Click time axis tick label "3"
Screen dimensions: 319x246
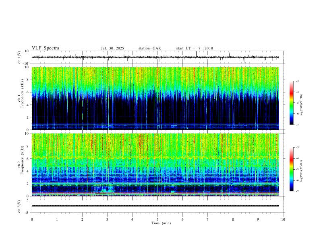[107, 219]
